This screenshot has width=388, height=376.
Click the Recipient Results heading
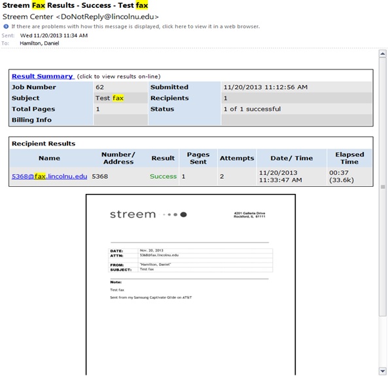click(44, 143)
